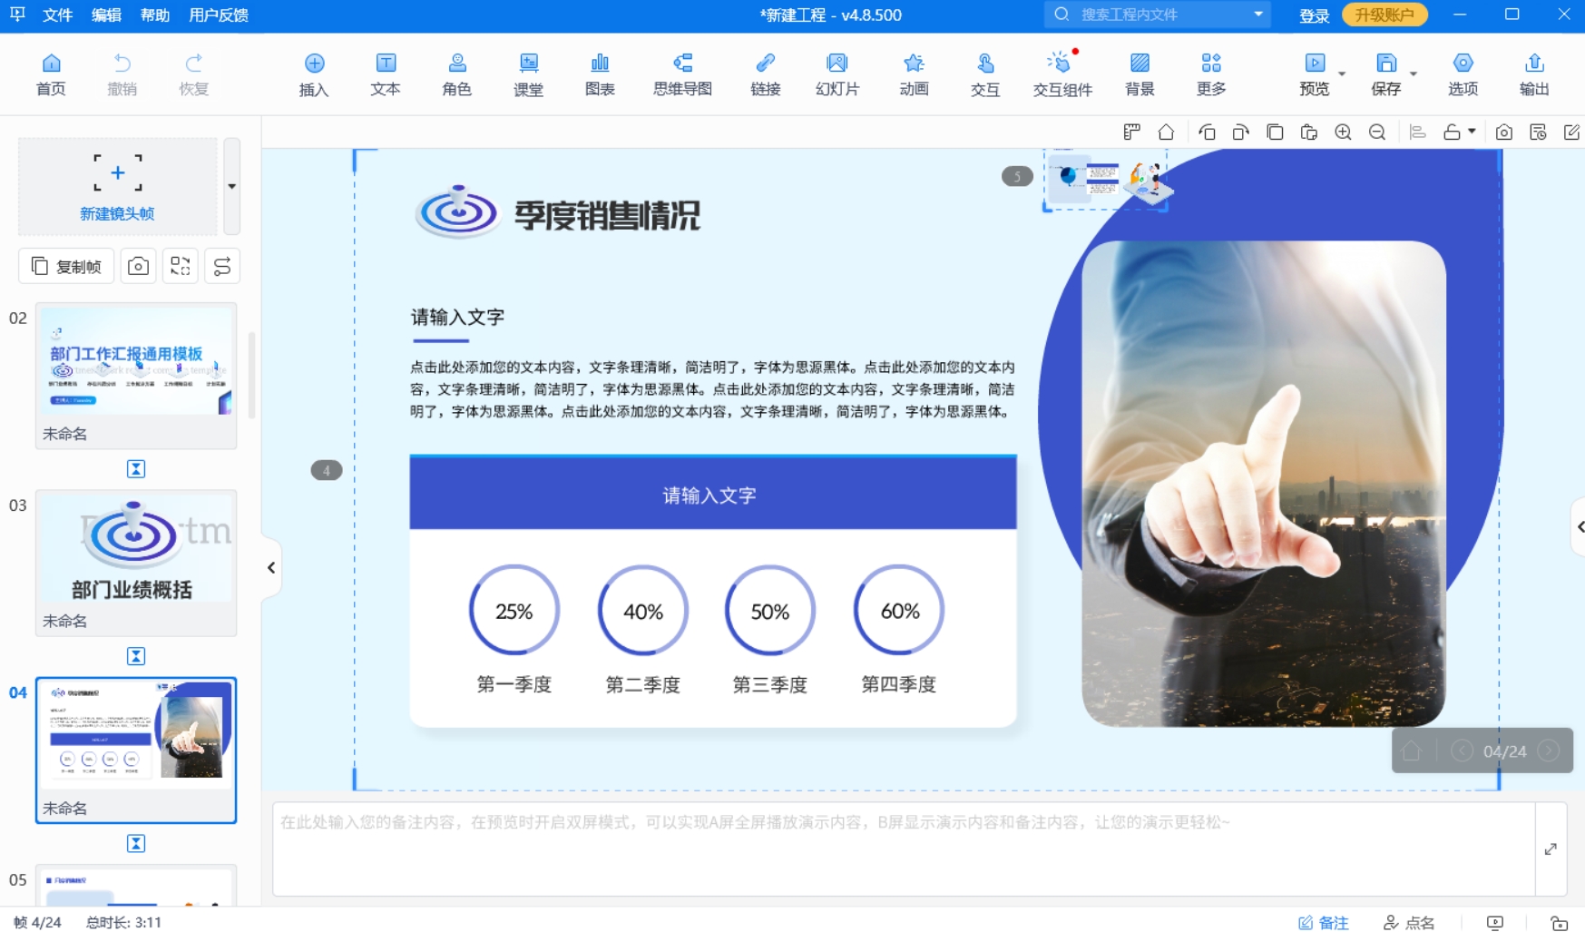Take a frame snapshot with the camera icon
1585x932 pixels.
1504,132
